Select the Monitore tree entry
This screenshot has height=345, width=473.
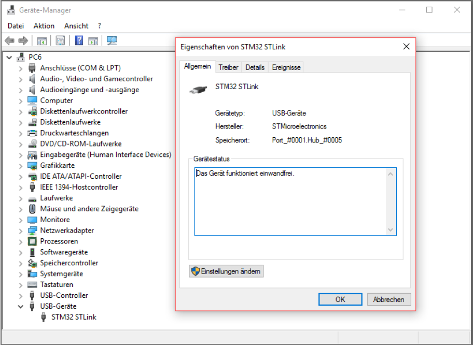tap(55, 220)
